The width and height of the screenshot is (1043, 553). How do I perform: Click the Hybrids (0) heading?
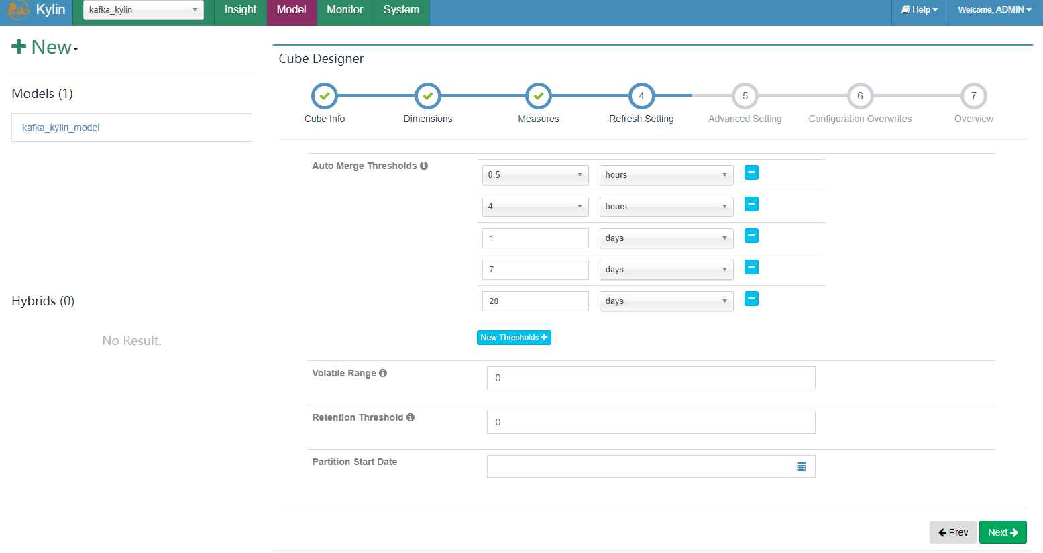tap(43, 301)
